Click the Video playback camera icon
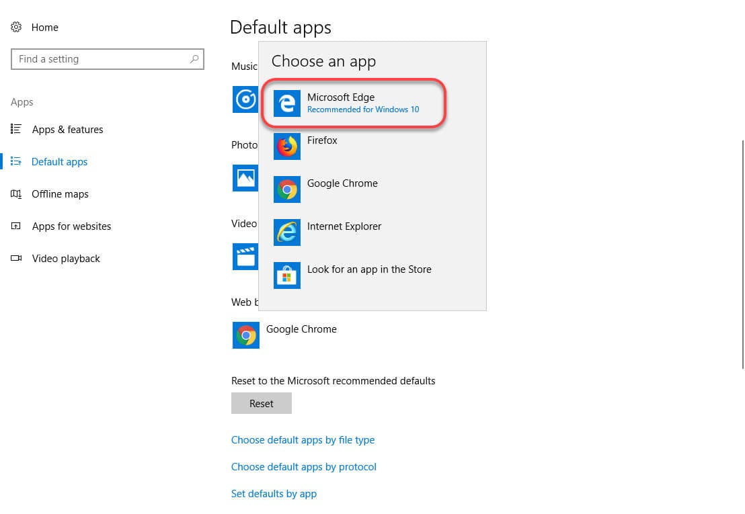The height and width of the screenshot is (514, 745). 15,258
